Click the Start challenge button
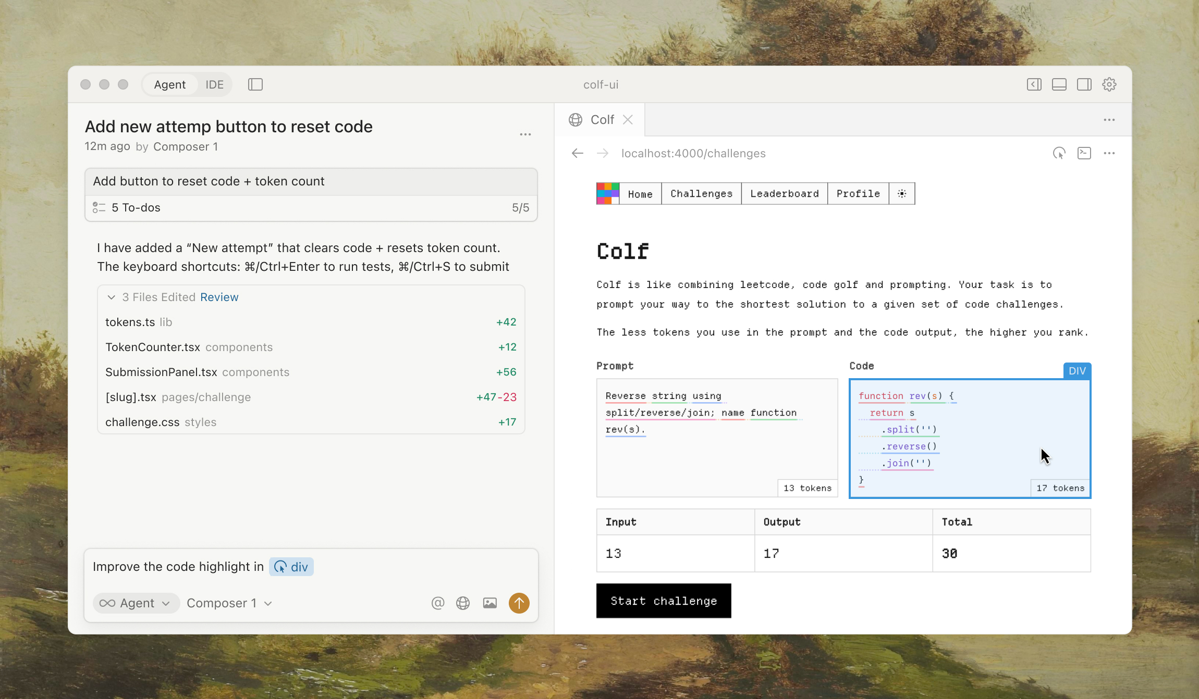The width and height of the screenshot is (1199, 699). pos(663,601)
